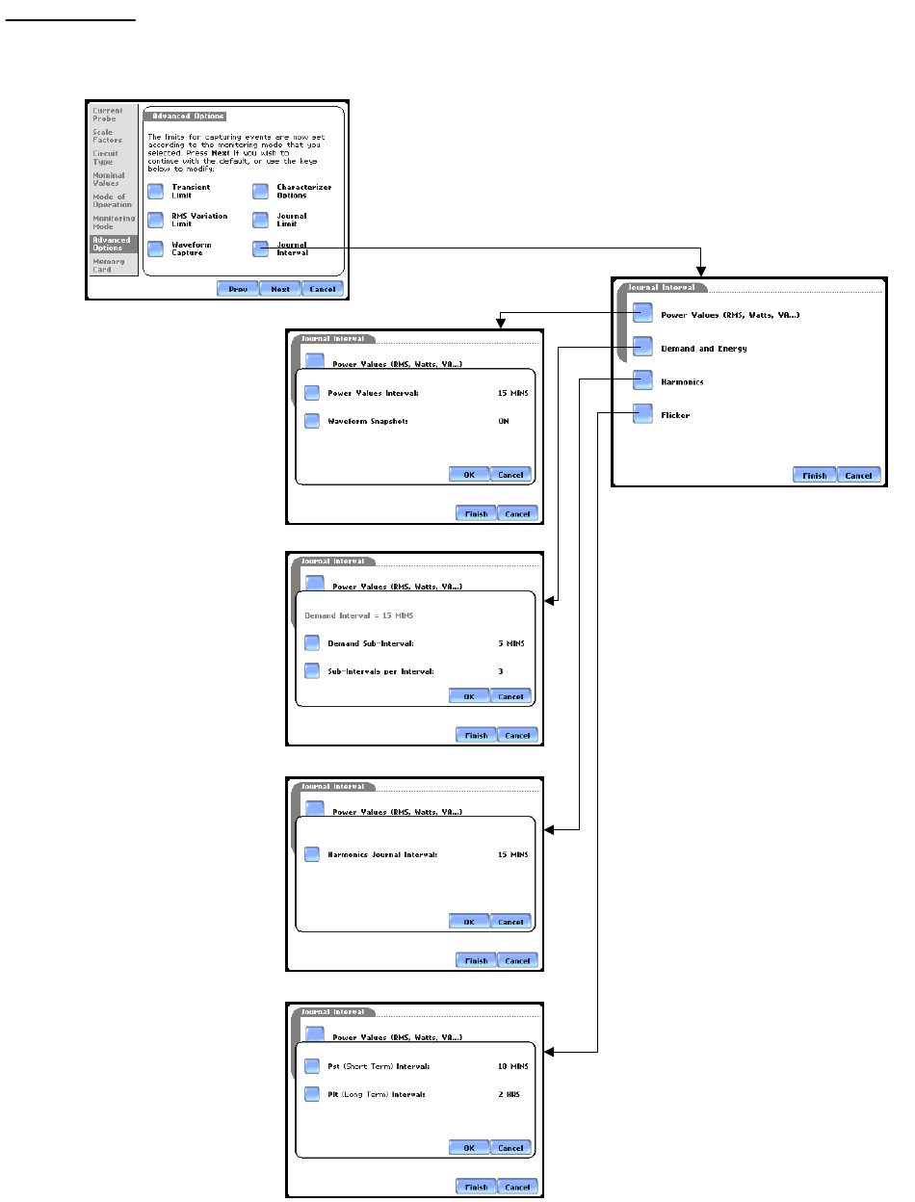The width and height of the screenshot is (915, 1202).
Task: Click the 10 MINS value for Pst Interval
Action: tap(512, 1066)
